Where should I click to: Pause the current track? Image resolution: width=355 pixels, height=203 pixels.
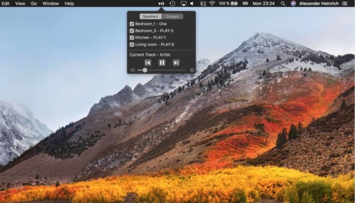(162, 62)
